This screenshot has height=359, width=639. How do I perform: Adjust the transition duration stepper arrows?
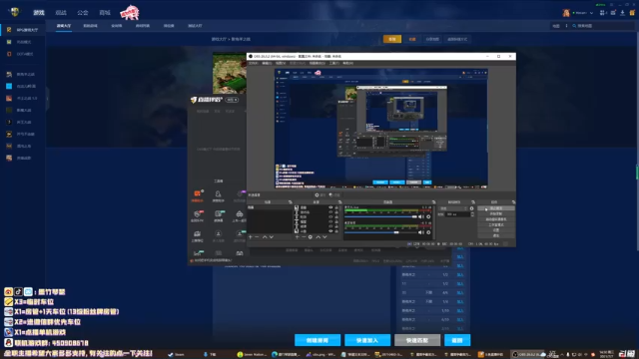tap(472, 214)
